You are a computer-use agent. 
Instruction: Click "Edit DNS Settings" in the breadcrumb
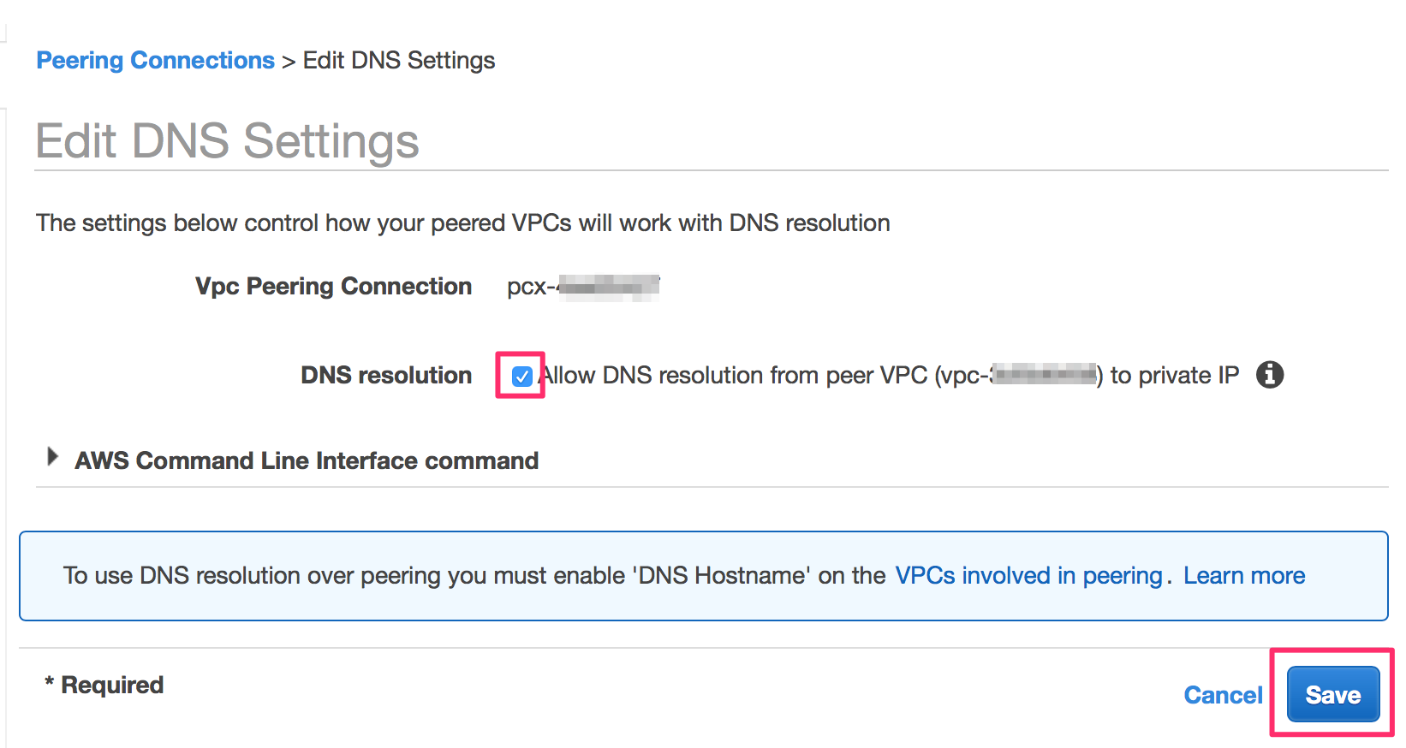pyautogui.click(x=398, y=60)
